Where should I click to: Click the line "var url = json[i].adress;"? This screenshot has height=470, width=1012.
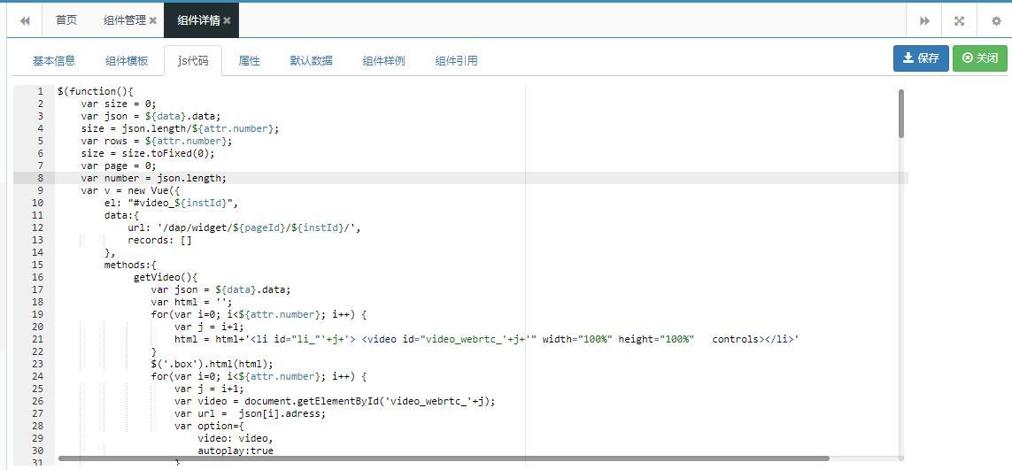[251, 413]
